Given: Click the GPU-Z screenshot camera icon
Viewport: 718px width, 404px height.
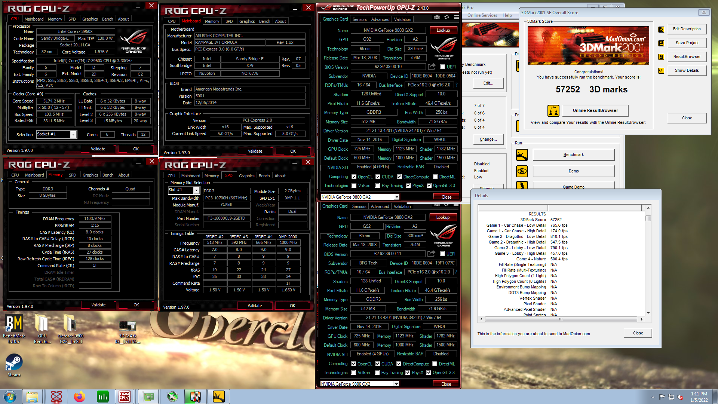Looking at the screenshot, I should tap(437, 18).
